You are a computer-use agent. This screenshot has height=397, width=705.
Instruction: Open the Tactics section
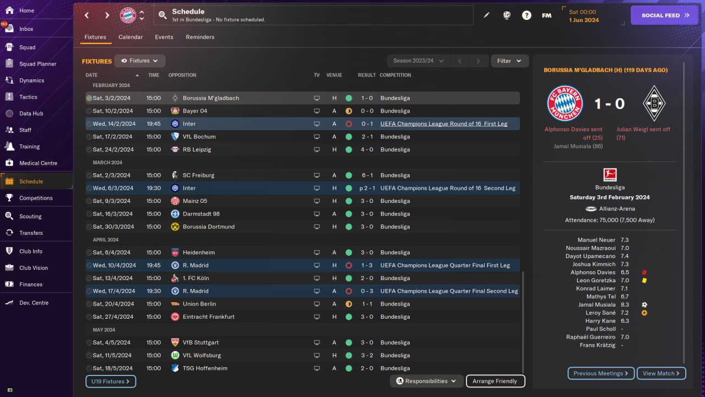click(36, 97)
